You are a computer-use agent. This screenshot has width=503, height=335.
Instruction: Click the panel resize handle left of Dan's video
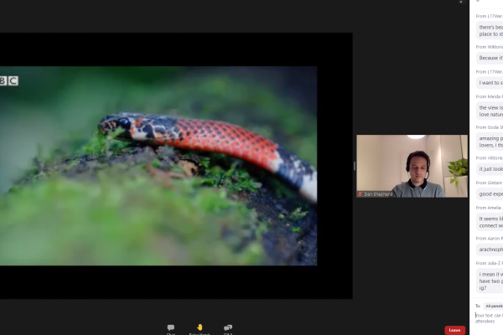(x=355, y=166)
